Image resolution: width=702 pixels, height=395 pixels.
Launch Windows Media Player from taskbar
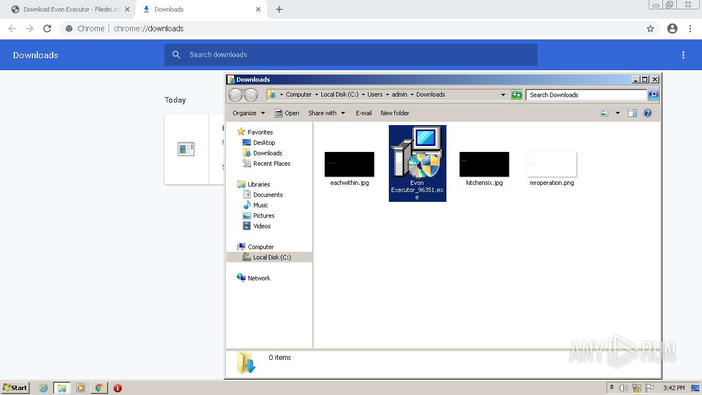click(81, 388)
